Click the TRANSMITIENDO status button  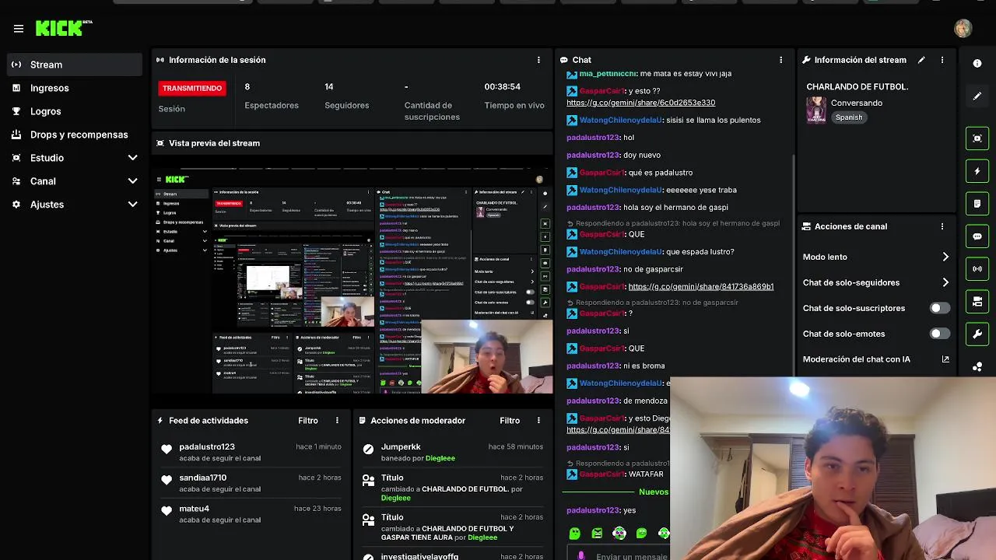(x=192, y=88)
